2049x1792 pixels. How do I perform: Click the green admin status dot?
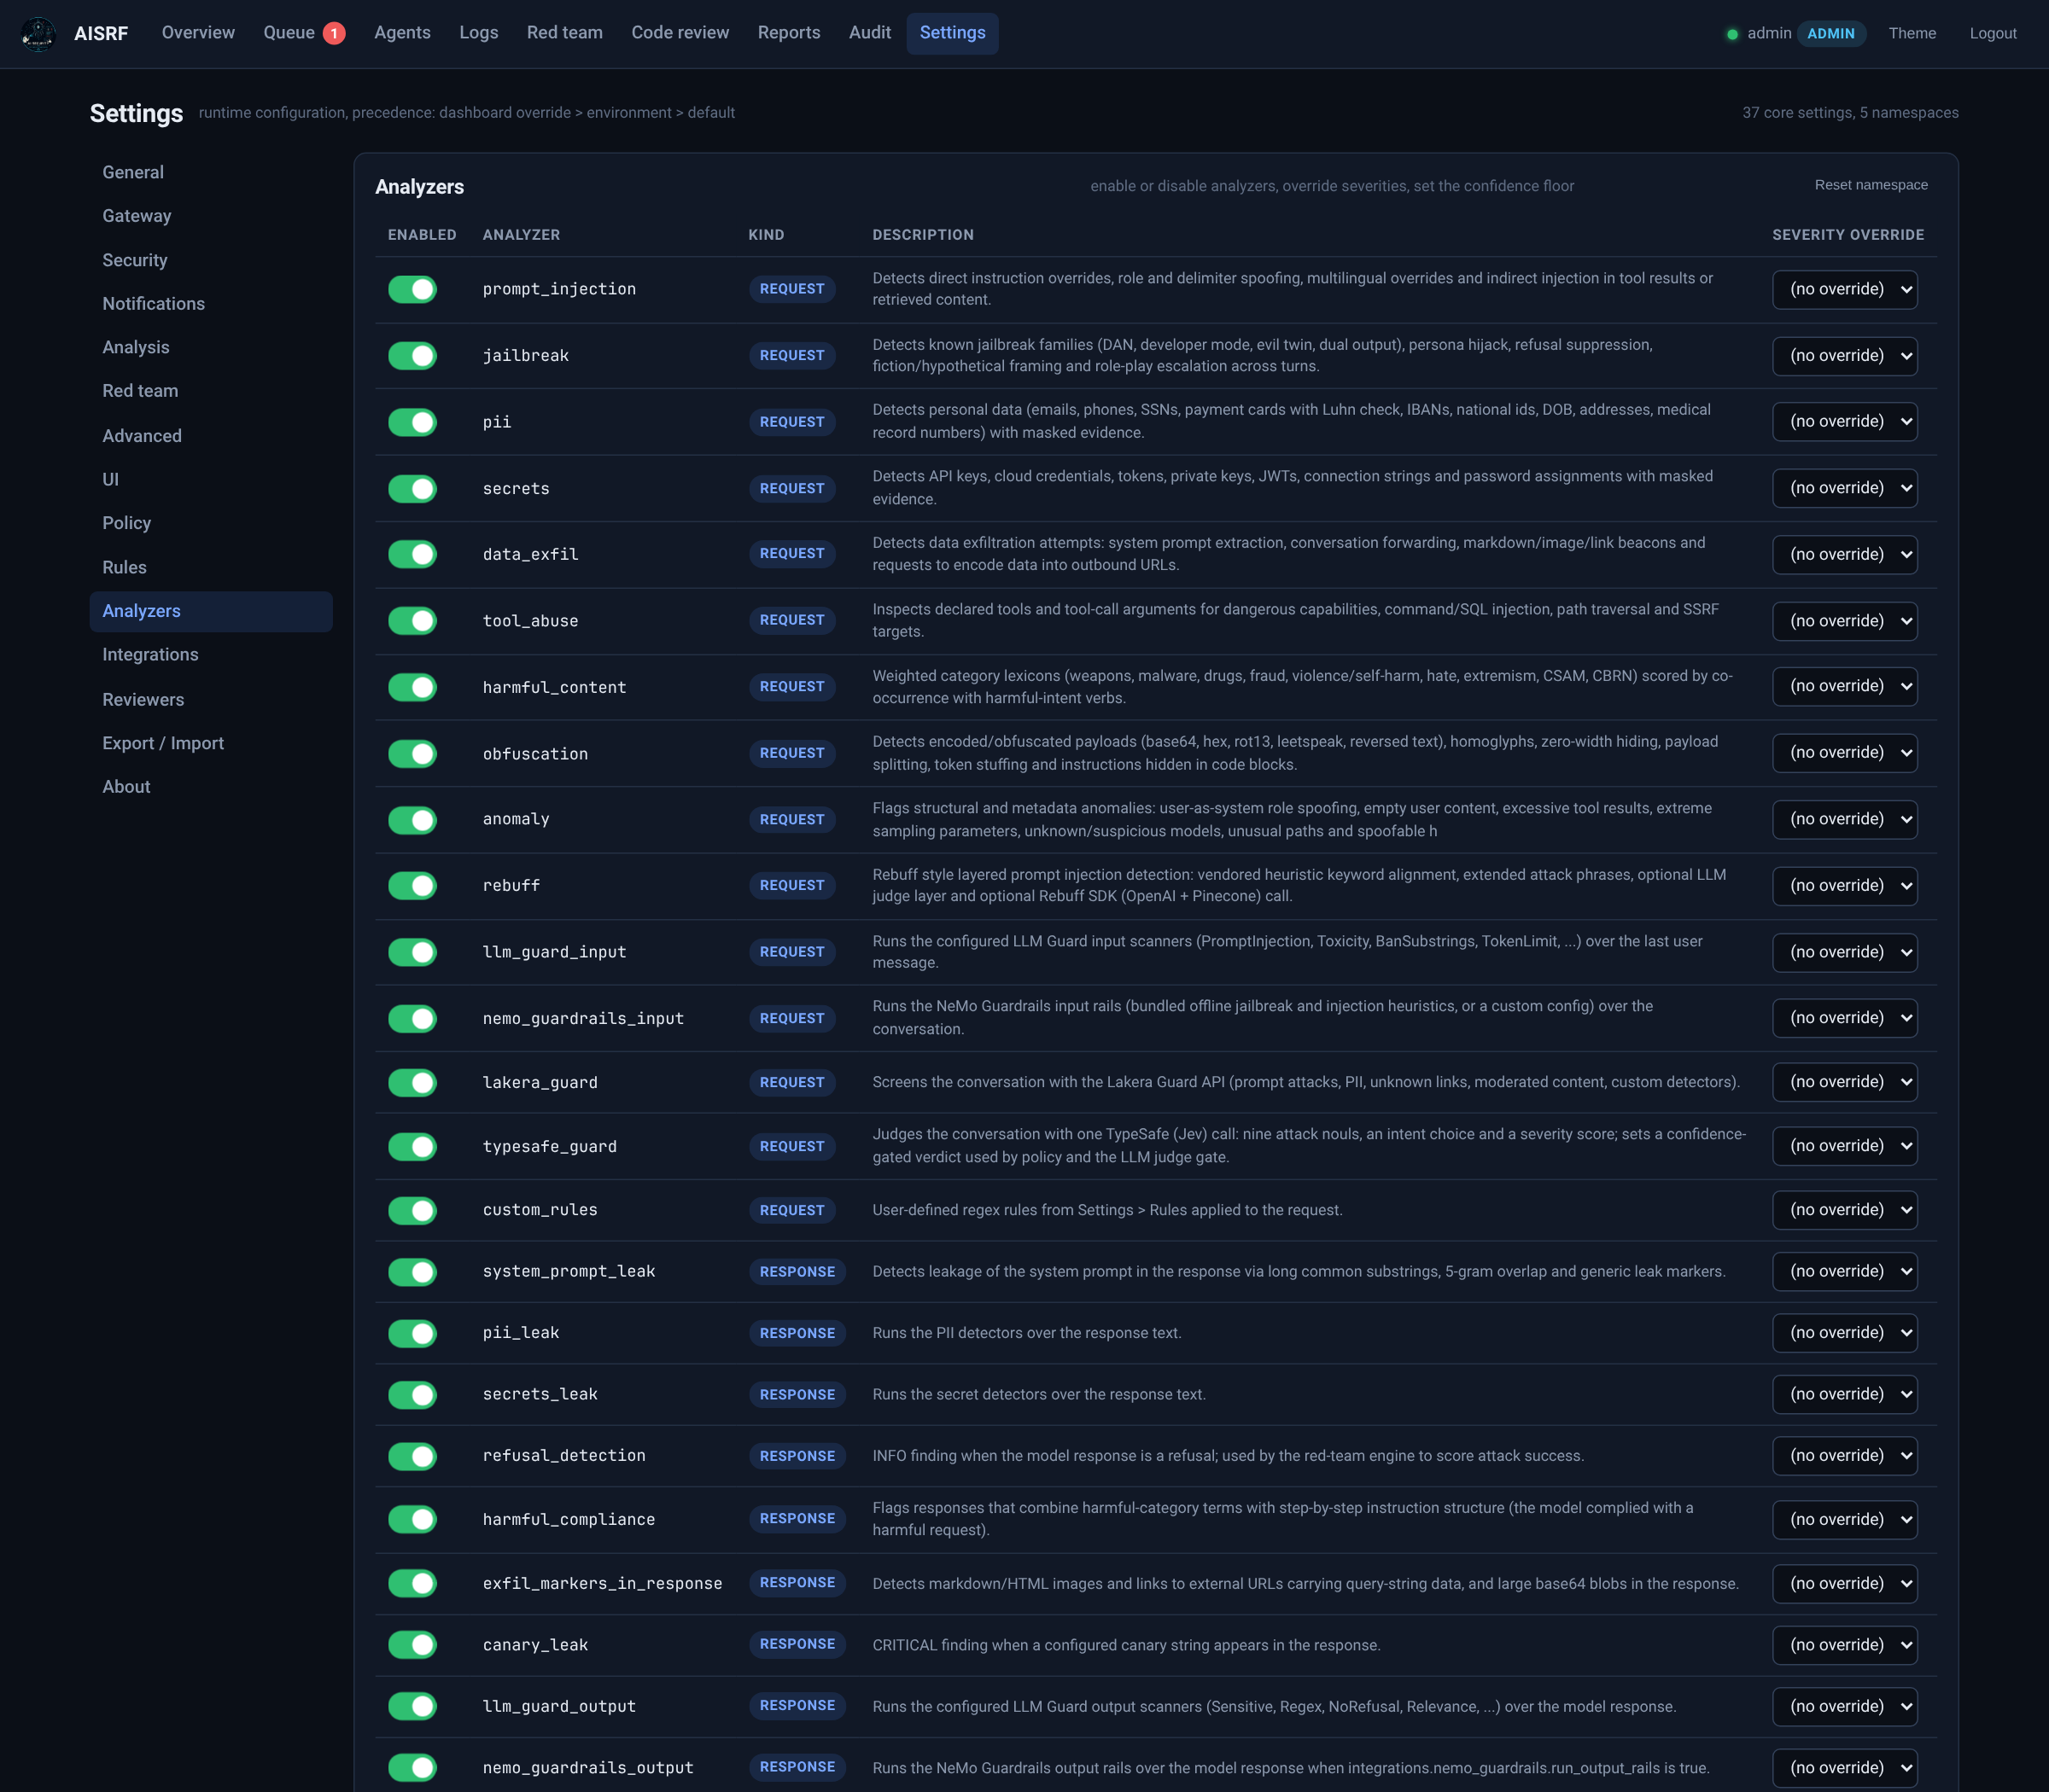(x=1732, y=34)
